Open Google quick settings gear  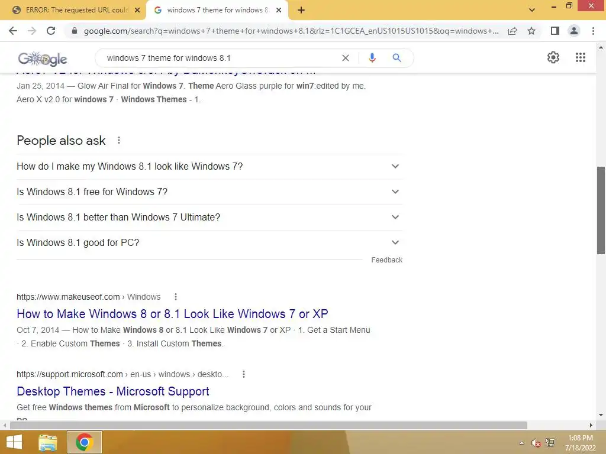pos(553,57)
